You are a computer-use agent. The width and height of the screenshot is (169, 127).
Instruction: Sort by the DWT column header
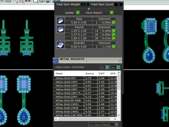coord(103,73)
